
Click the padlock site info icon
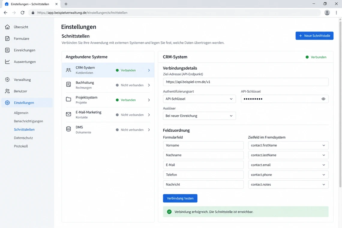coord(33,13)
